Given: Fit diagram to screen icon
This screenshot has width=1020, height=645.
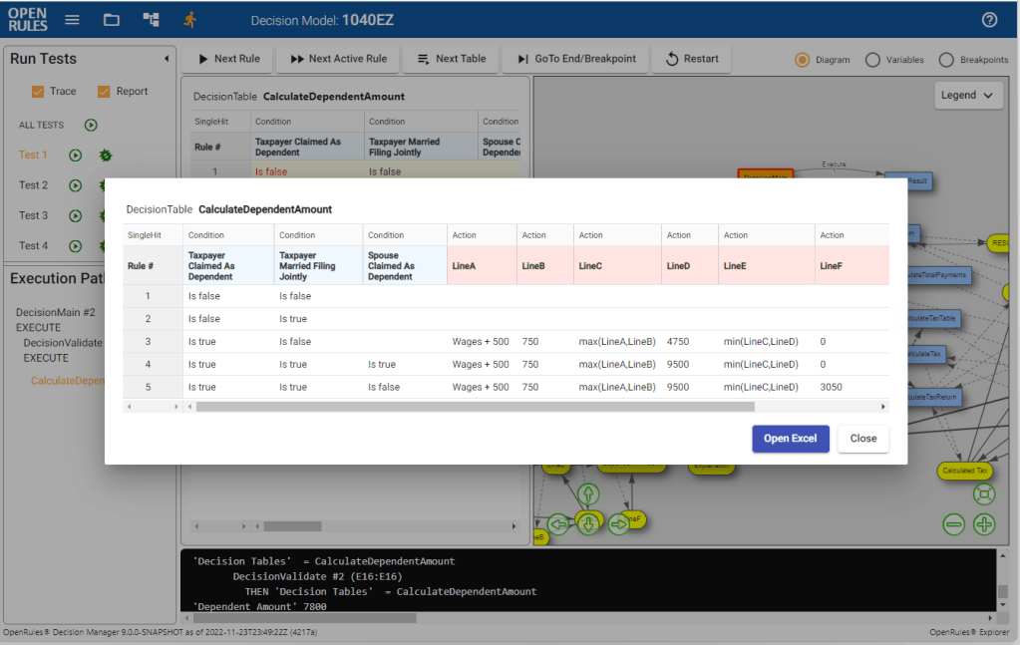Looking at the screenshot, I should click(x=984, y=494).
